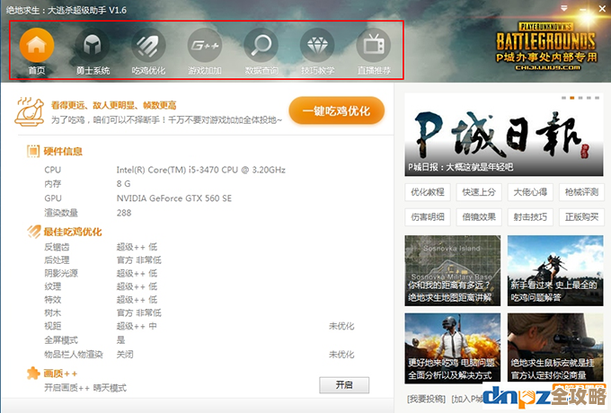Open the 数据查询 magnifier icon
Image resolution: width=611 pixels, height=413 pixels.
(261, 45)
